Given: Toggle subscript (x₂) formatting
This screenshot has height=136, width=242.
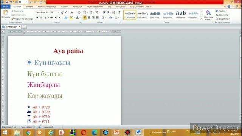Looking at the screenshot, I should (56, 18).
